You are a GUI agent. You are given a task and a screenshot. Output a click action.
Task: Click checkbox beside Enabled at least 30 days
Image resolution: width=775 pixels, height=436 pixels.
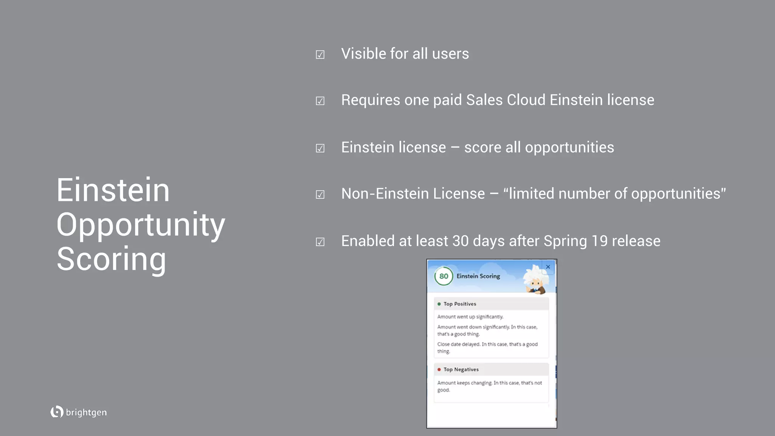[x=320, y=242]
